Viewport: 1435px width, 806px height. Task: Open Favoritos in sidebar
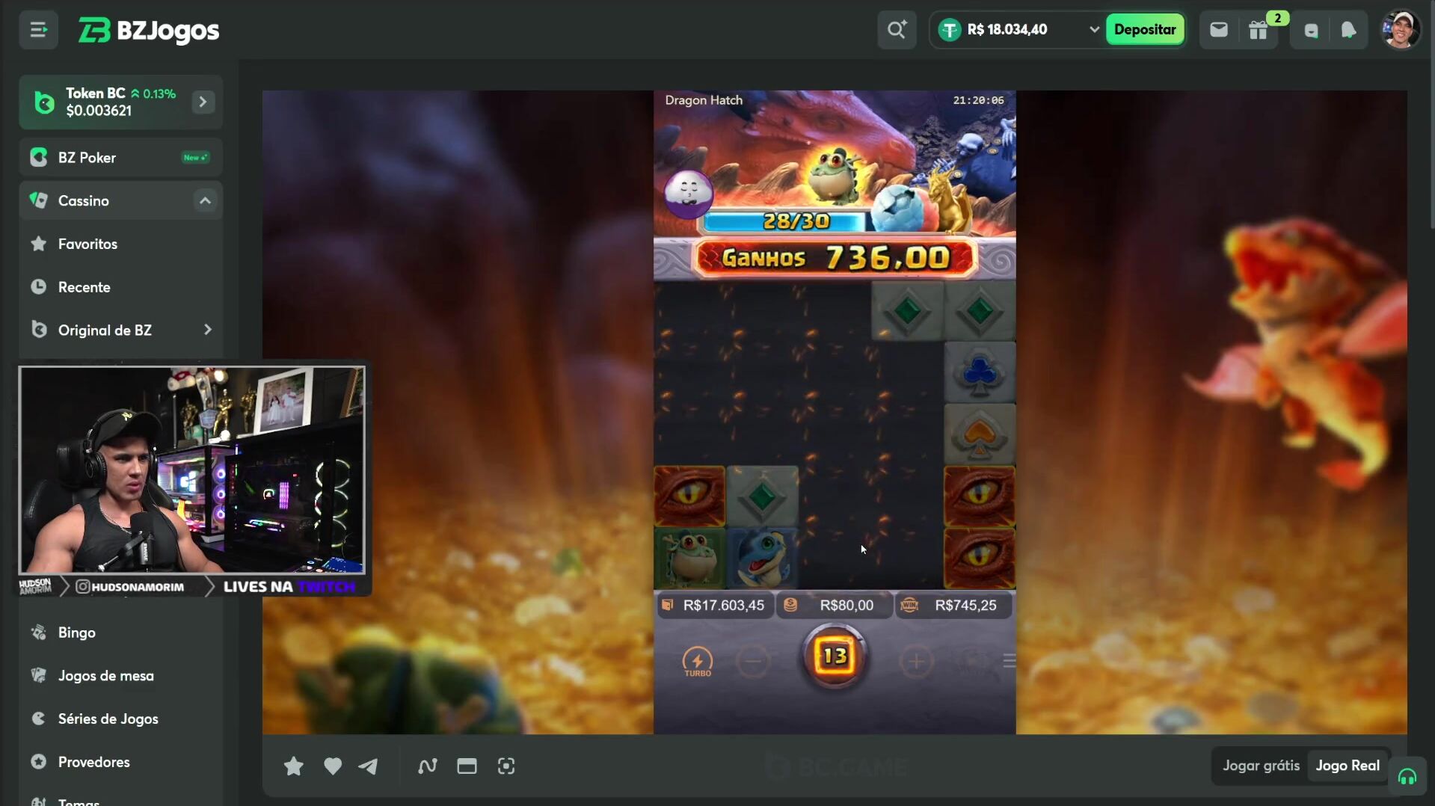121,244
